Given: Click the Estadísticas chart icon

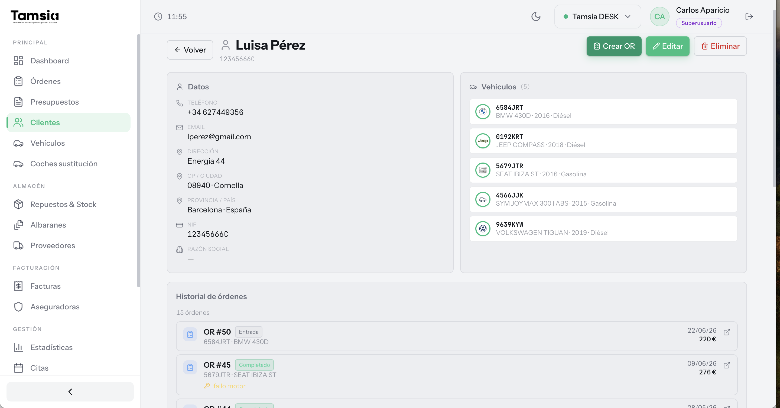Looking at the screenshot, I should pyautogui.click(x=18, y=347).
